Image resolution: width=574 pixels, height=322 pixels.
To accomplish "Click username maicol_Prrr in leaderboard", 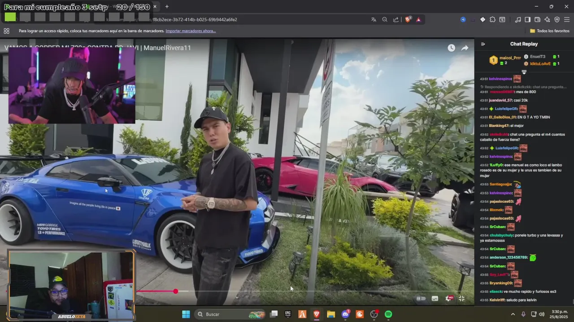I will click(x=510, y=58).
